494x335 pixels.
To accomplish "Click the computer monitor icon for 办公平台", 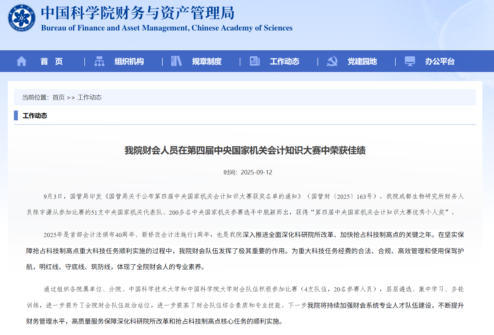I will coord(410,61).
